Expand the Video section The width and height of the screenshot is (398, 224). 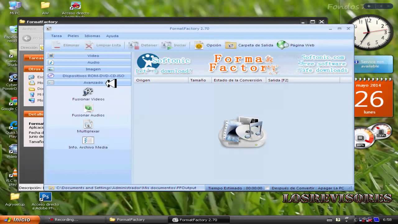pos(89,56)
